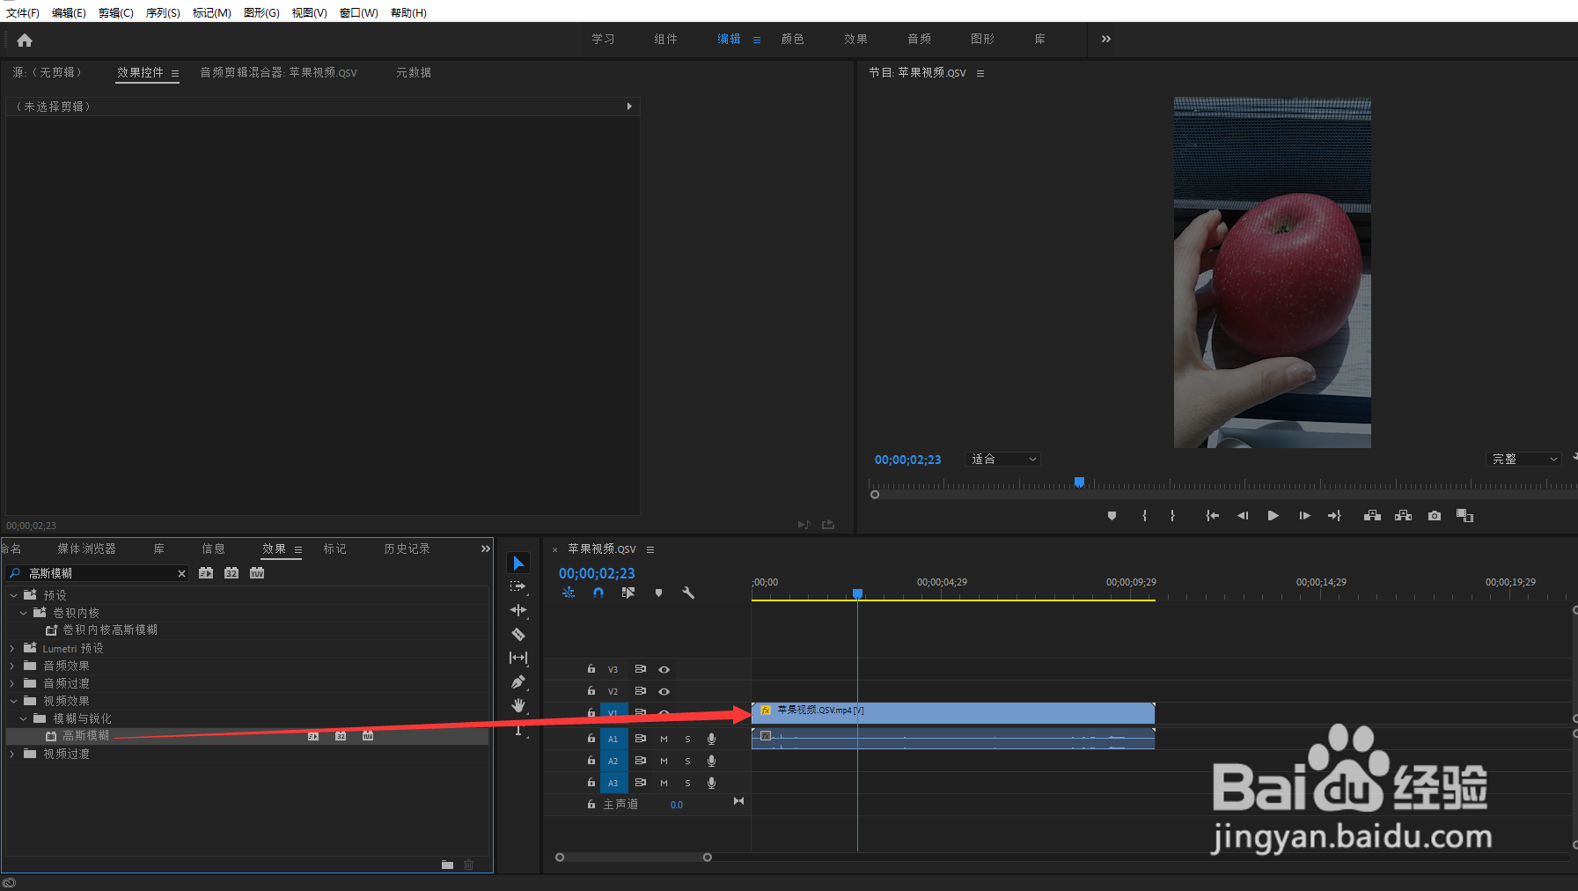Open the 元数据 panel tab

pyautogui.click(x=414, y=72)
